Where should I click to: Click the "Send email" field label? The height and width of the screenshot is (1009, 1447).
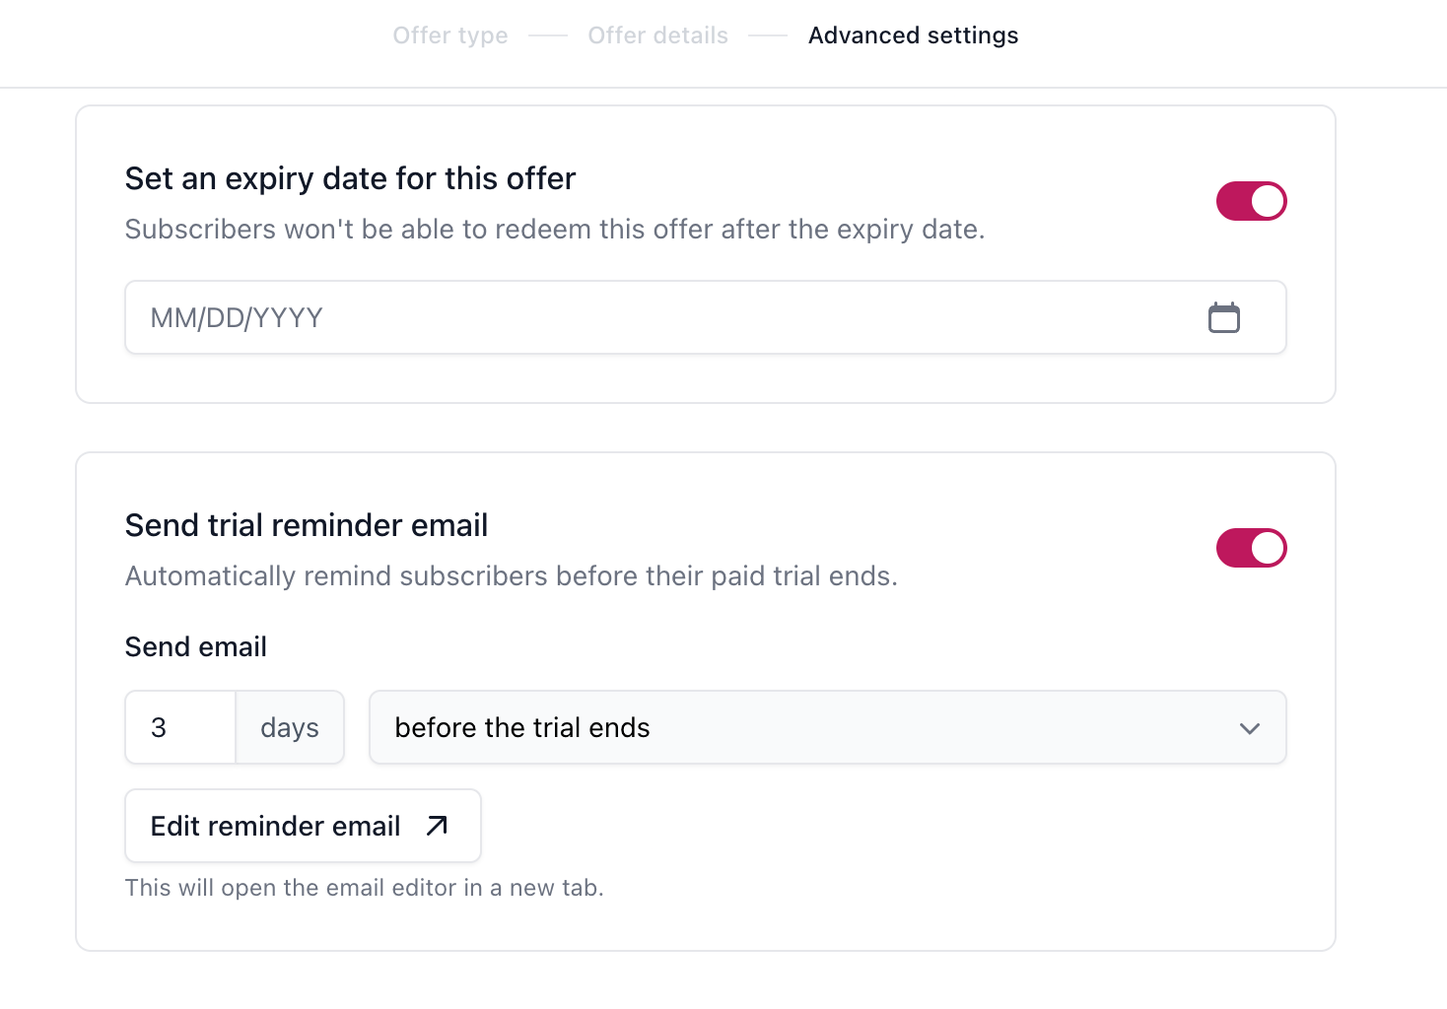[x=196, y=646]
